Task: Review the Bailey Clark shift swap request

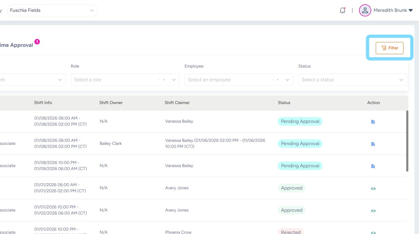Action: pyautogui.click(x=373, y=144)
